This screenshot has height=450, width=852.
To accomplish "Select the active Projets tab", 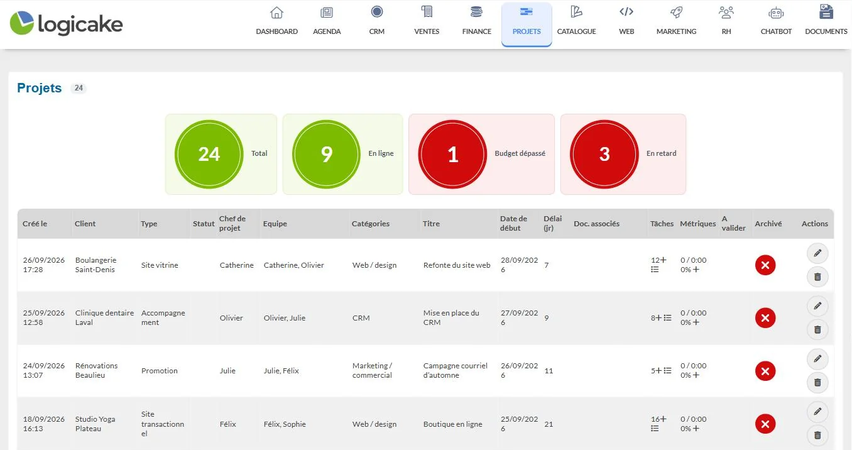I will [527, 24].
